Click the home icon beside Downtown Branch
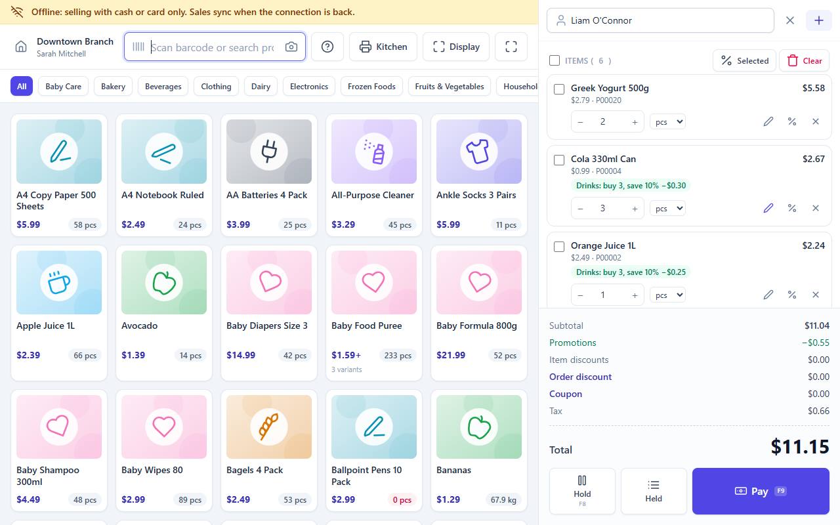This screenshot has height=525, width=840. 21,47
